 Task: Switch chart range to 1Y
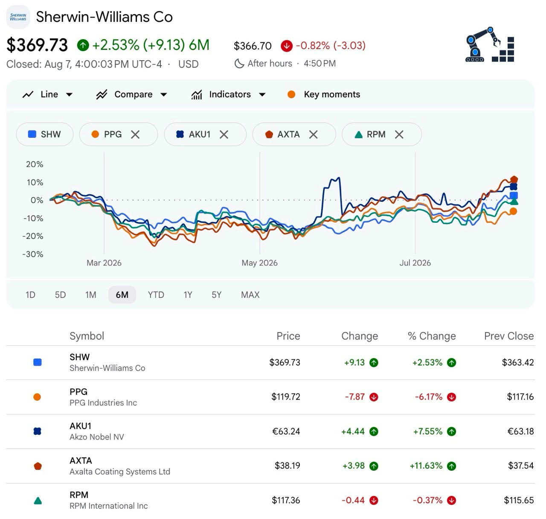188,295
